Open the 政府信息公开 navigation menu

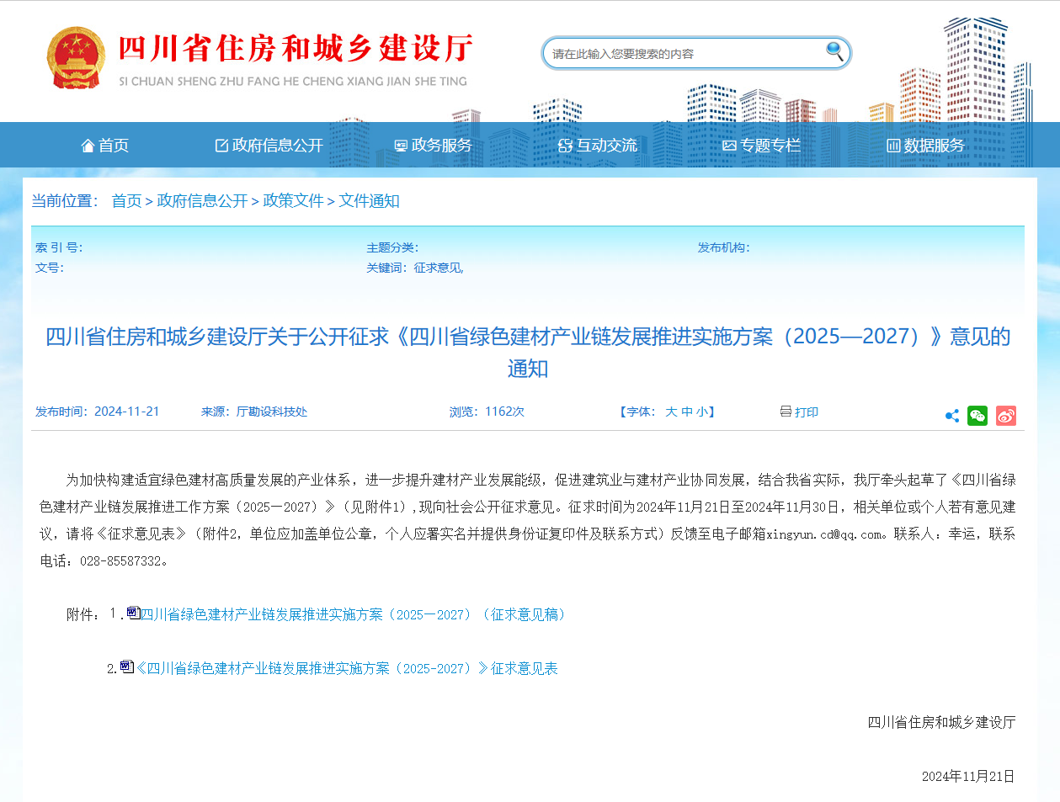tap(269, 146)
